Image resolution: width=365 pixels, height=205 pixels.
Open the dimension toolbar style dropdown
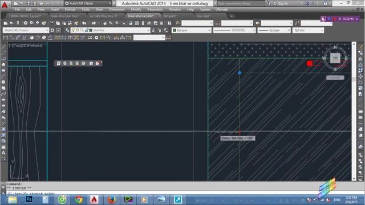(x=149, y=38)
